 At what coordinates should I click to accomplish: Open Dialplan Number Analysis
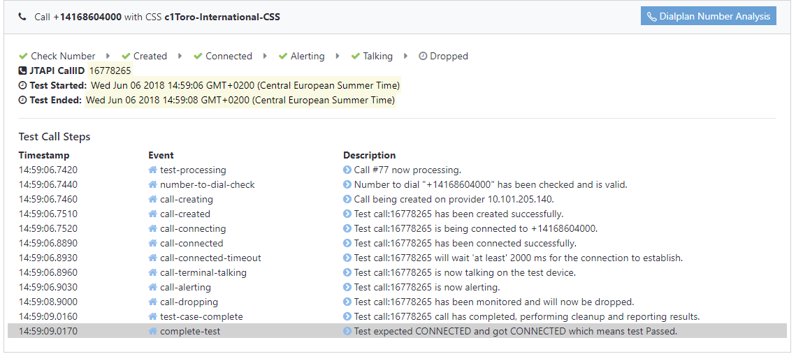708,16
